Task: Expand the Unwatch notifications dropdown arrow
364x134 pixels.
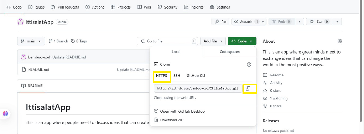Action: pos(263,22)
